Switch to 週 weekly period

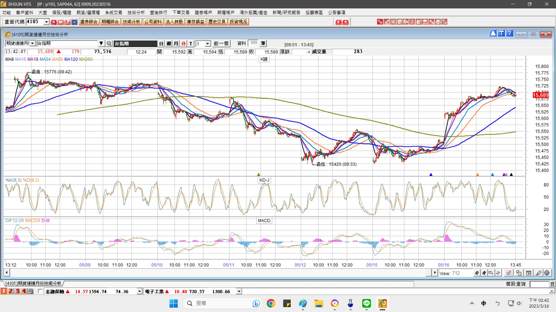[169, 44]
